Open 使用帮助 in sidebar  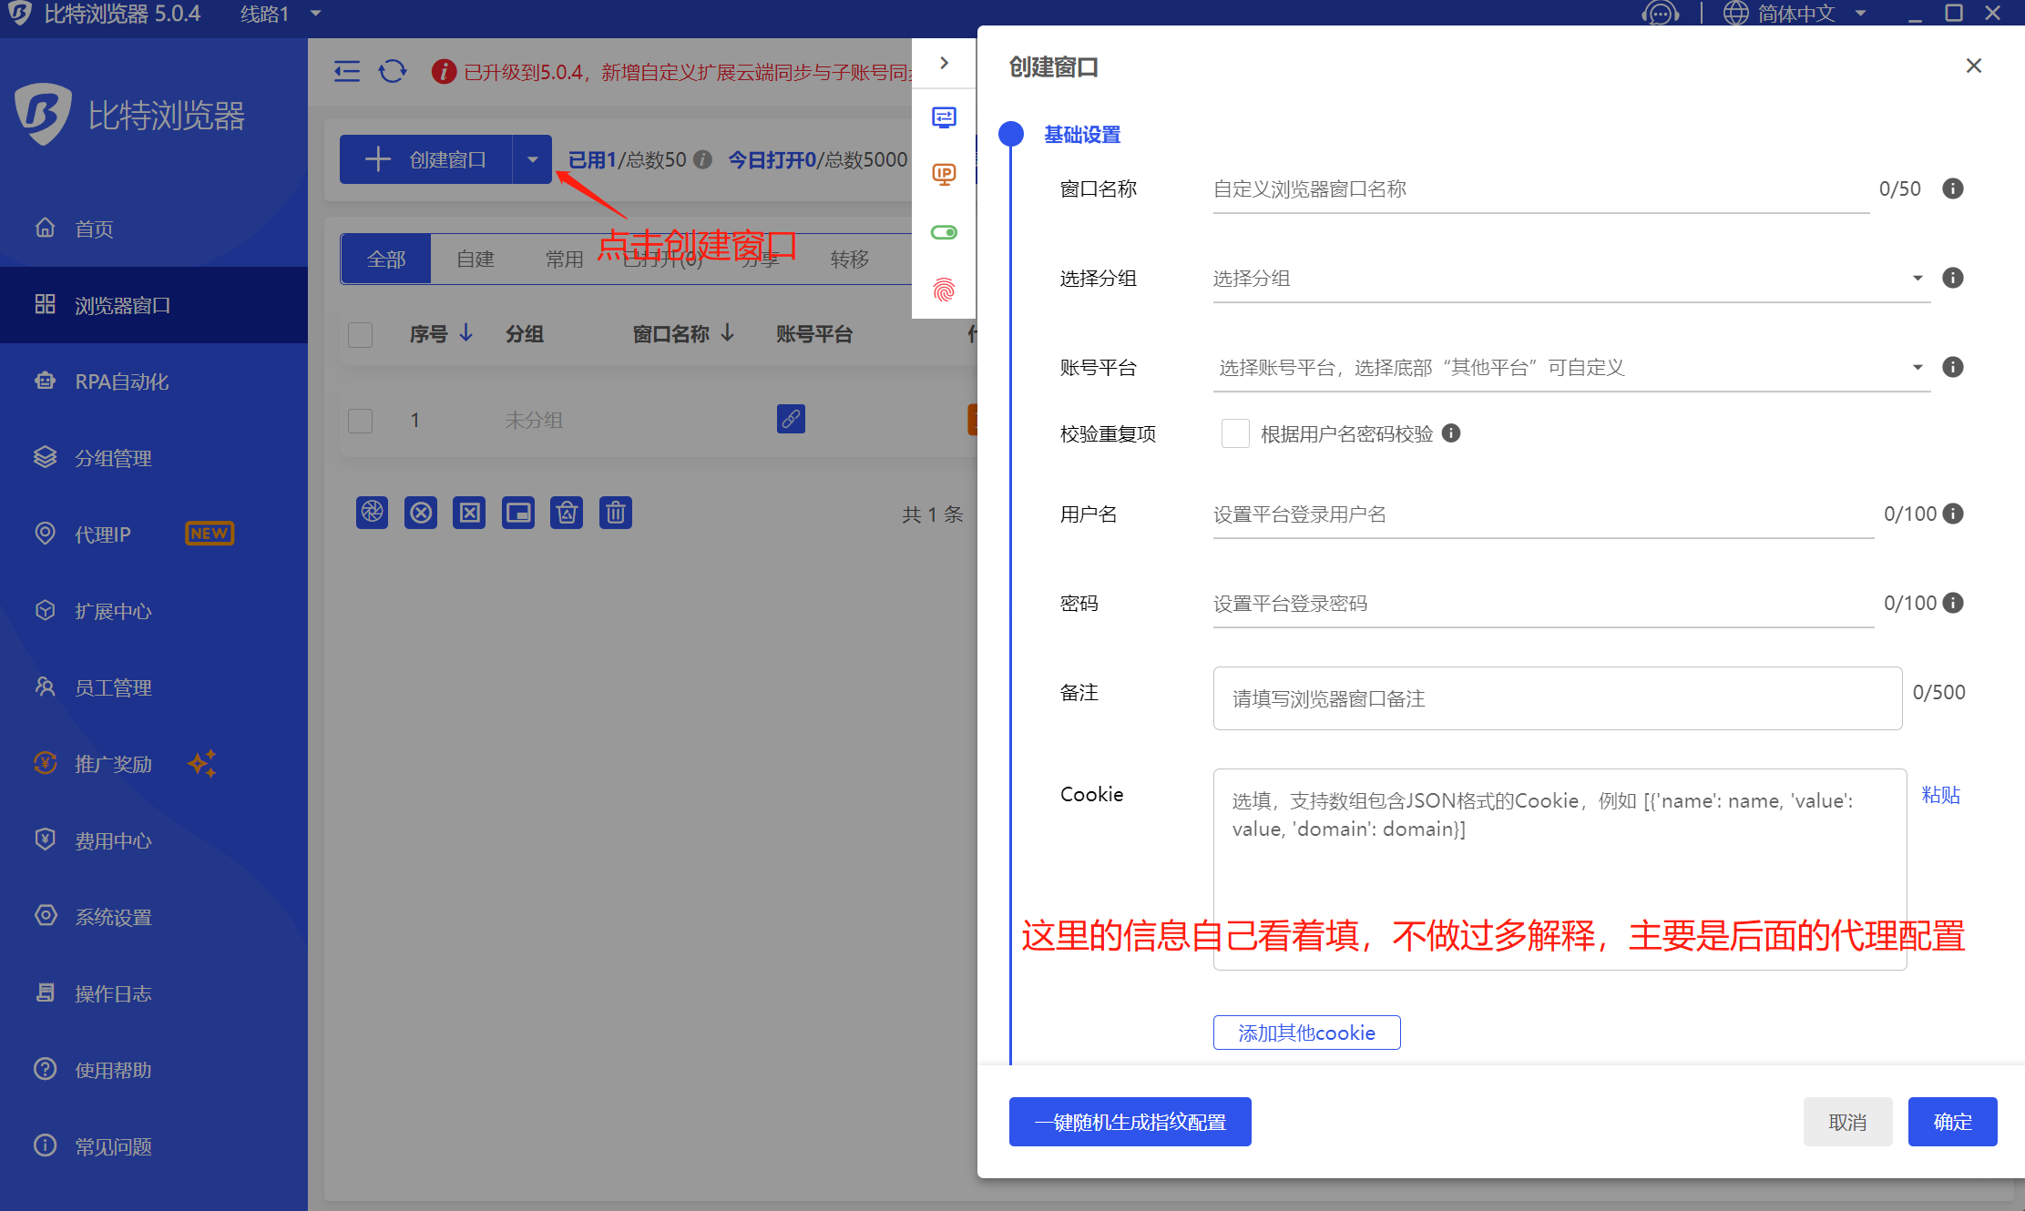point(154,1070)
